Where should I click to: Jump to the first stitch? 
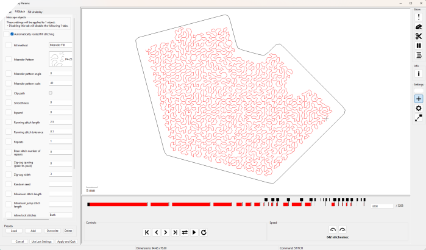pyautogui.click(x=147, y=232)
